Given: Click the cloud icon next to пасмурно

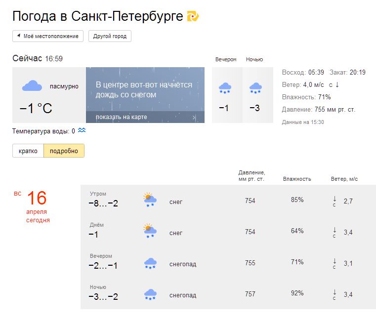Looking at the screenshot, I should coord(32,86).
